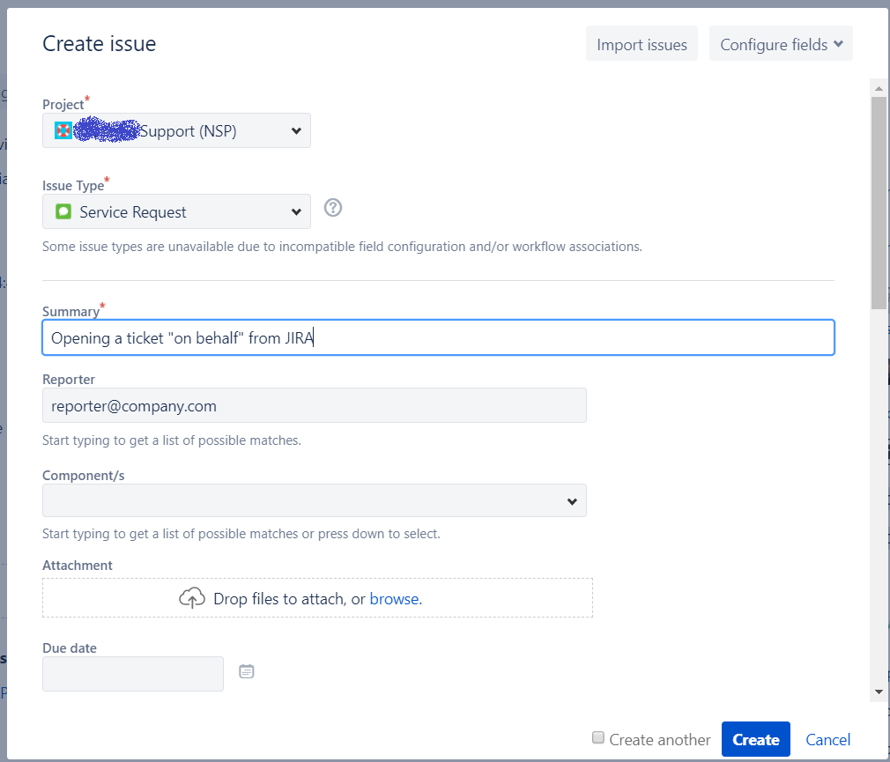Viewport: 890px width, 762px height.
Task: Expand the Project dropdown
Action: coord(176,130)
